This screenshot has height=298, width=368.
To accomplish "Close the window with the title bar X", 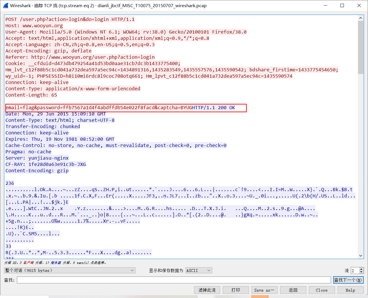I will pos(359,5).
